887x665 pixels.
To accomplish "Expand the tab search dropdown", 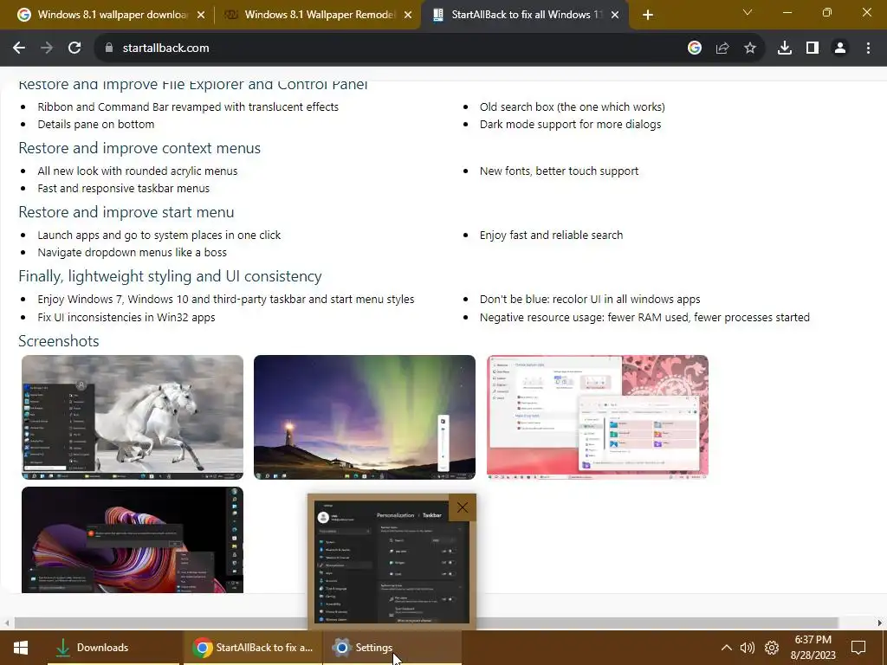I will pos(748,12).
